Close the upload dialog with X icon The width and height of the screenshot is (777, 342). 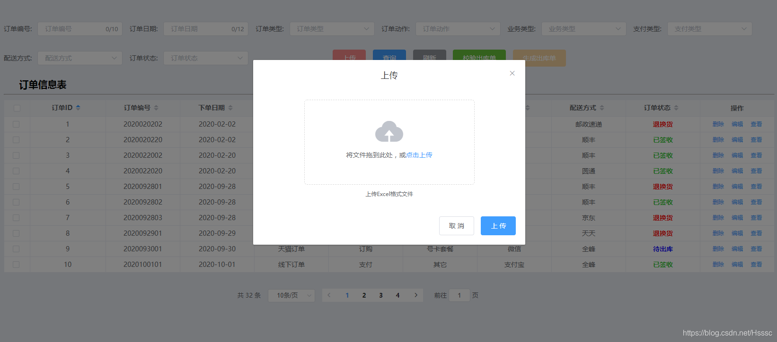pyautogui.click(x=512, y=73)
